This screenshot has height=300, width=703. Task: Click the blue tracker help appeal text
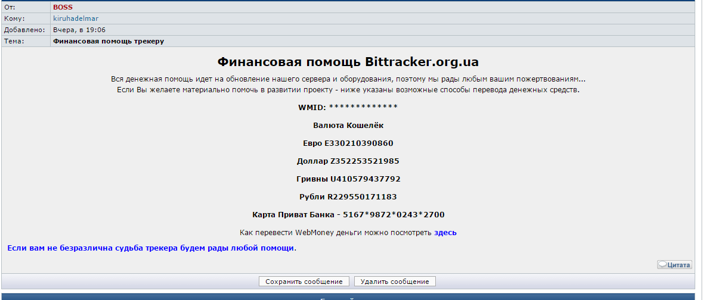coord(151,248)
